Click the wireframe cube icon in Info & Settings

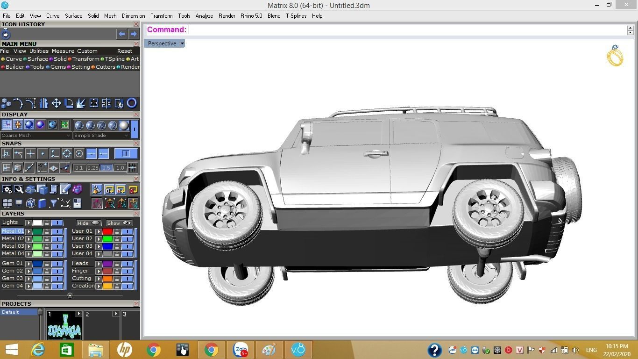click(x=30, y=203)
